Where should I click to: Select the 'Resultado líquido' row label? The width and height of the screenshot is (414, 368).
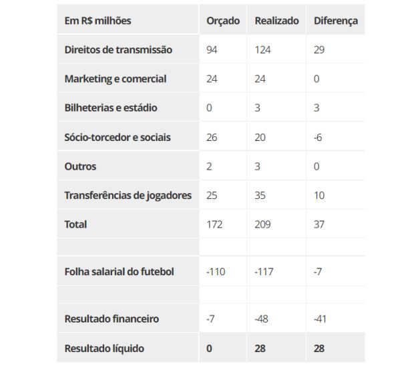pos(104,348)
